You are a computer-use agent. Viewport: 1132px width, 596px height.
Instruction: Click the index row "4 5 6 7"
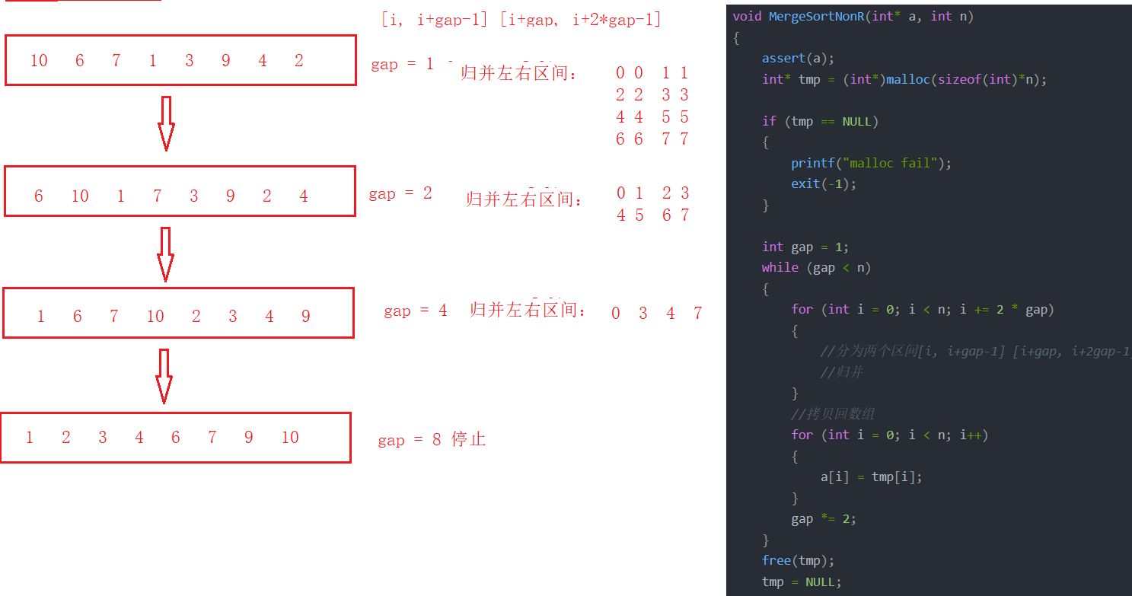pos(653,215)
